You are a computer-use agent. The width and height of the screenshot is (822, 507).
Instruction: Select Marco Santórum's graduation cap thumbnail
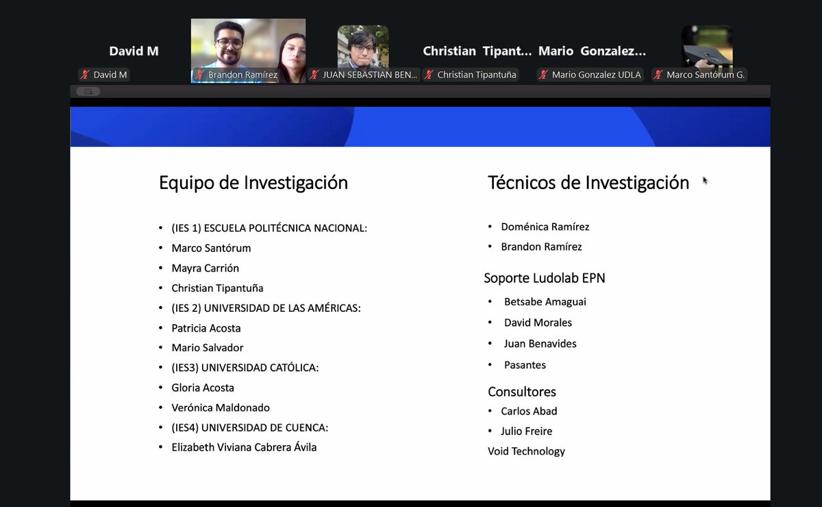[707, 47]
